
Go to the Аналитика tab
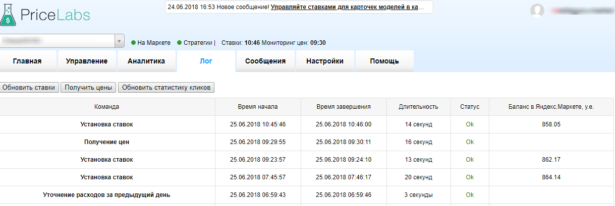click(146, 61)
